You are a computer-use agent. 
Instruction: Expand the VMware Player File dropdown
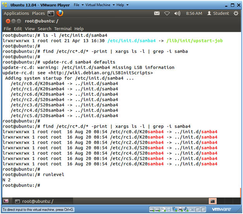tap(79, 5)
